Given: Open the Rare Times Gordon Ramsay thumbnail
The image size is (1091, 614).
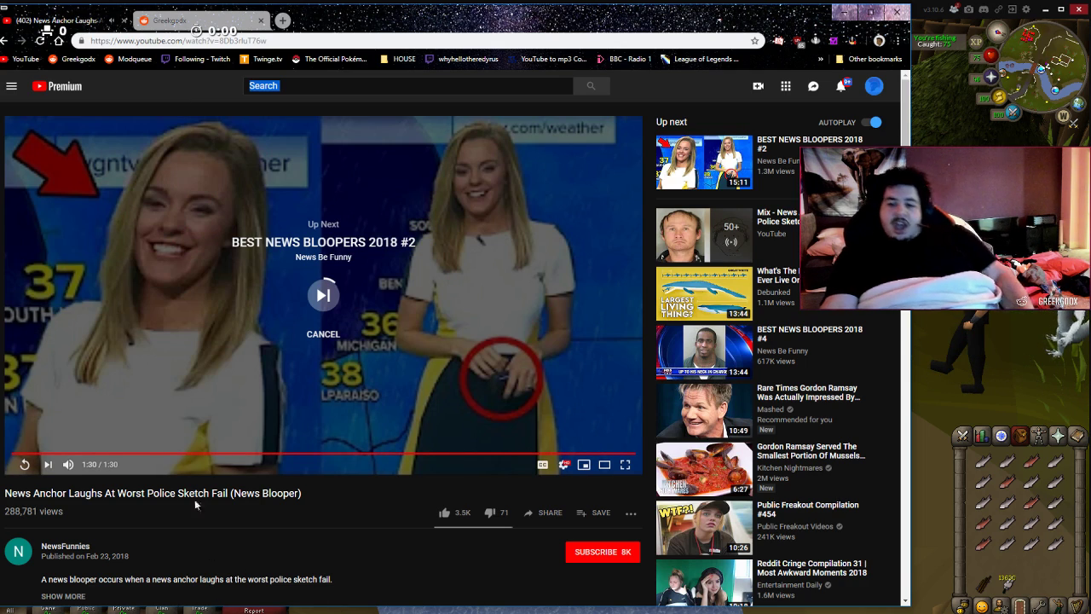Looking at the screenshot, I should (x=704, y=411).
